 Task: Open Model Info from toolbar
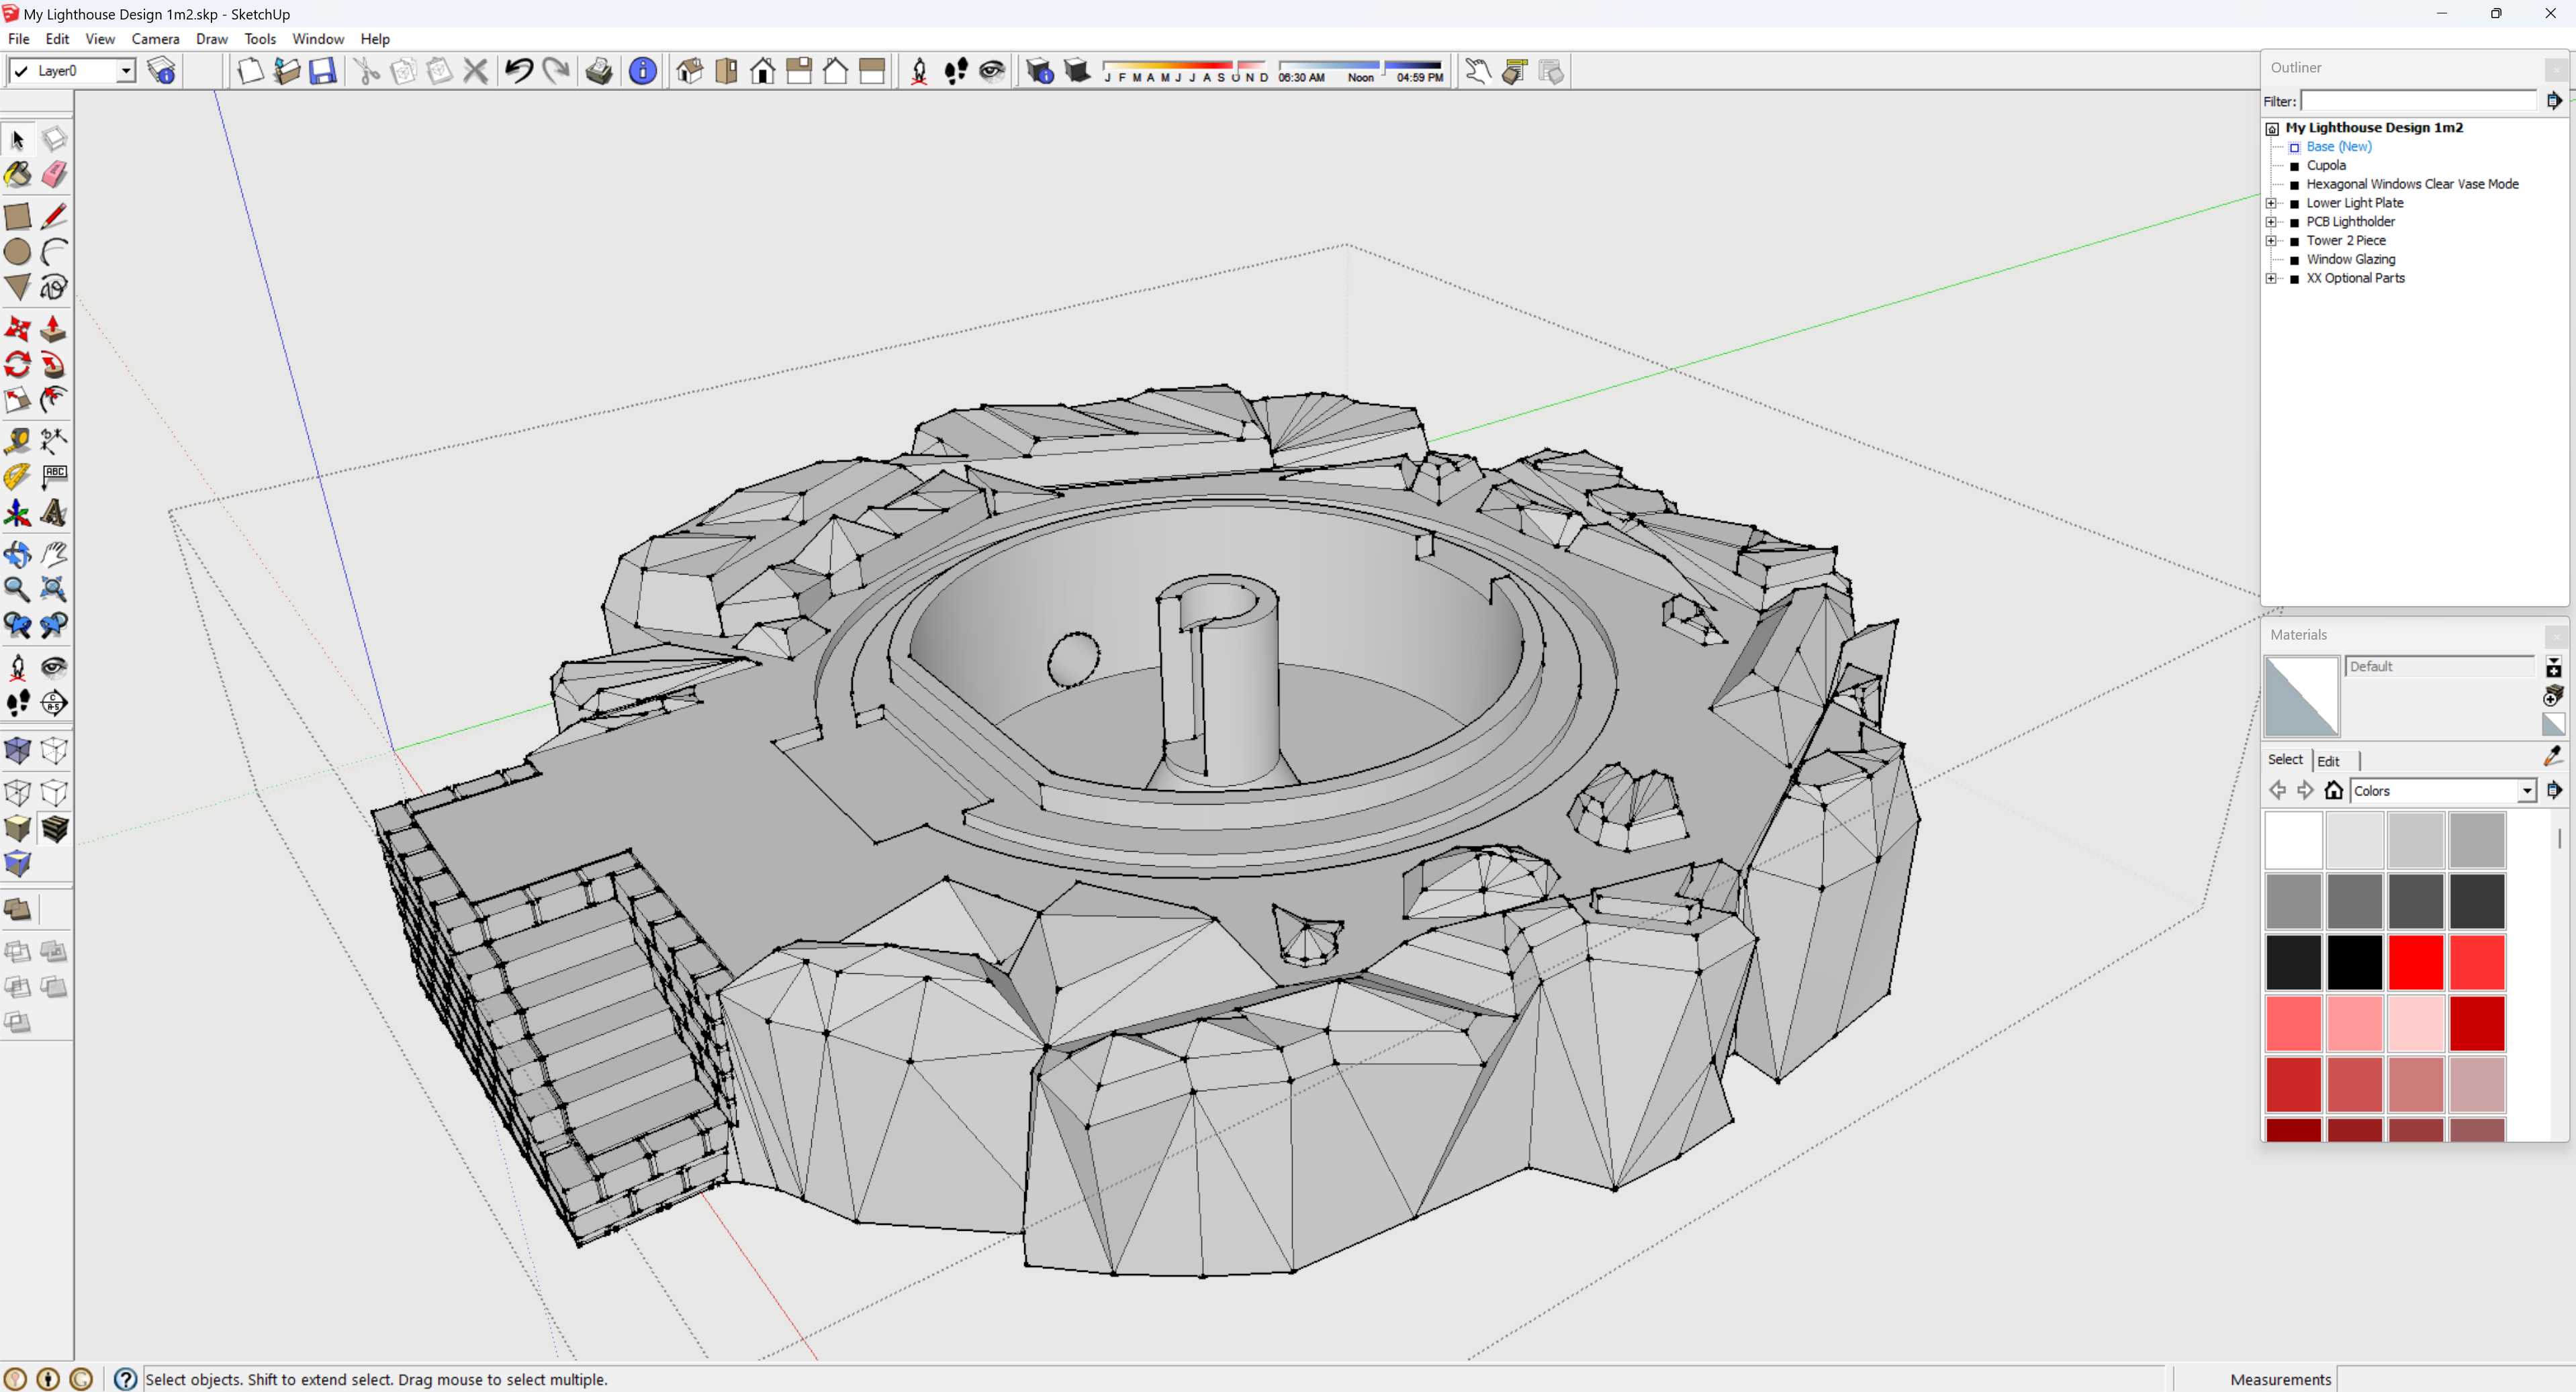pyautogui.click(x=643, y=71)
